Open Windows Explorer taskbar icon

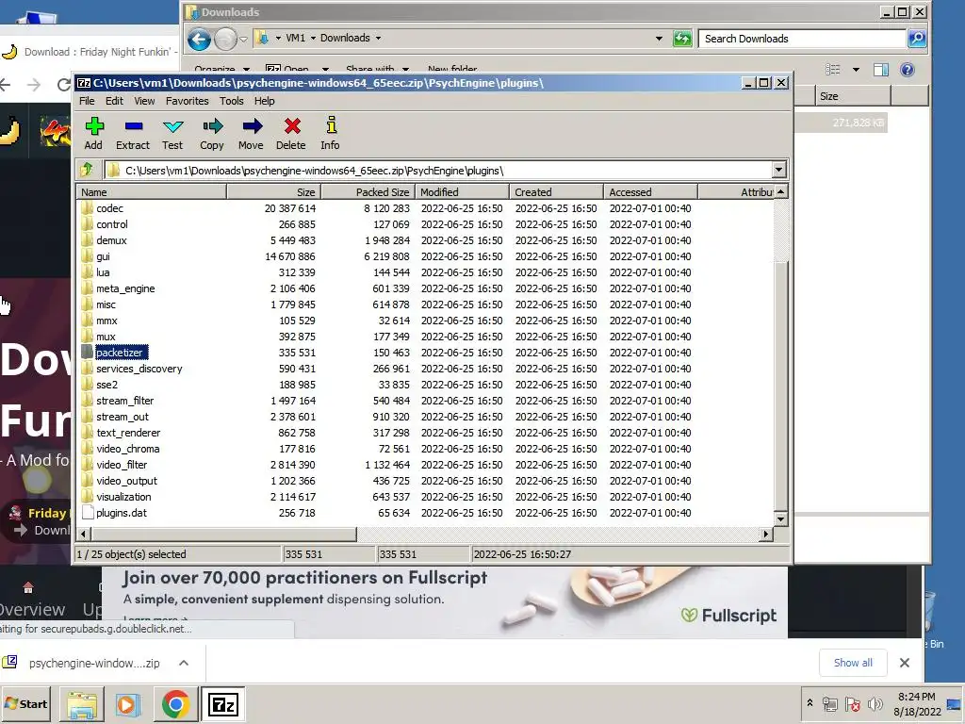(x=82, y=704)
